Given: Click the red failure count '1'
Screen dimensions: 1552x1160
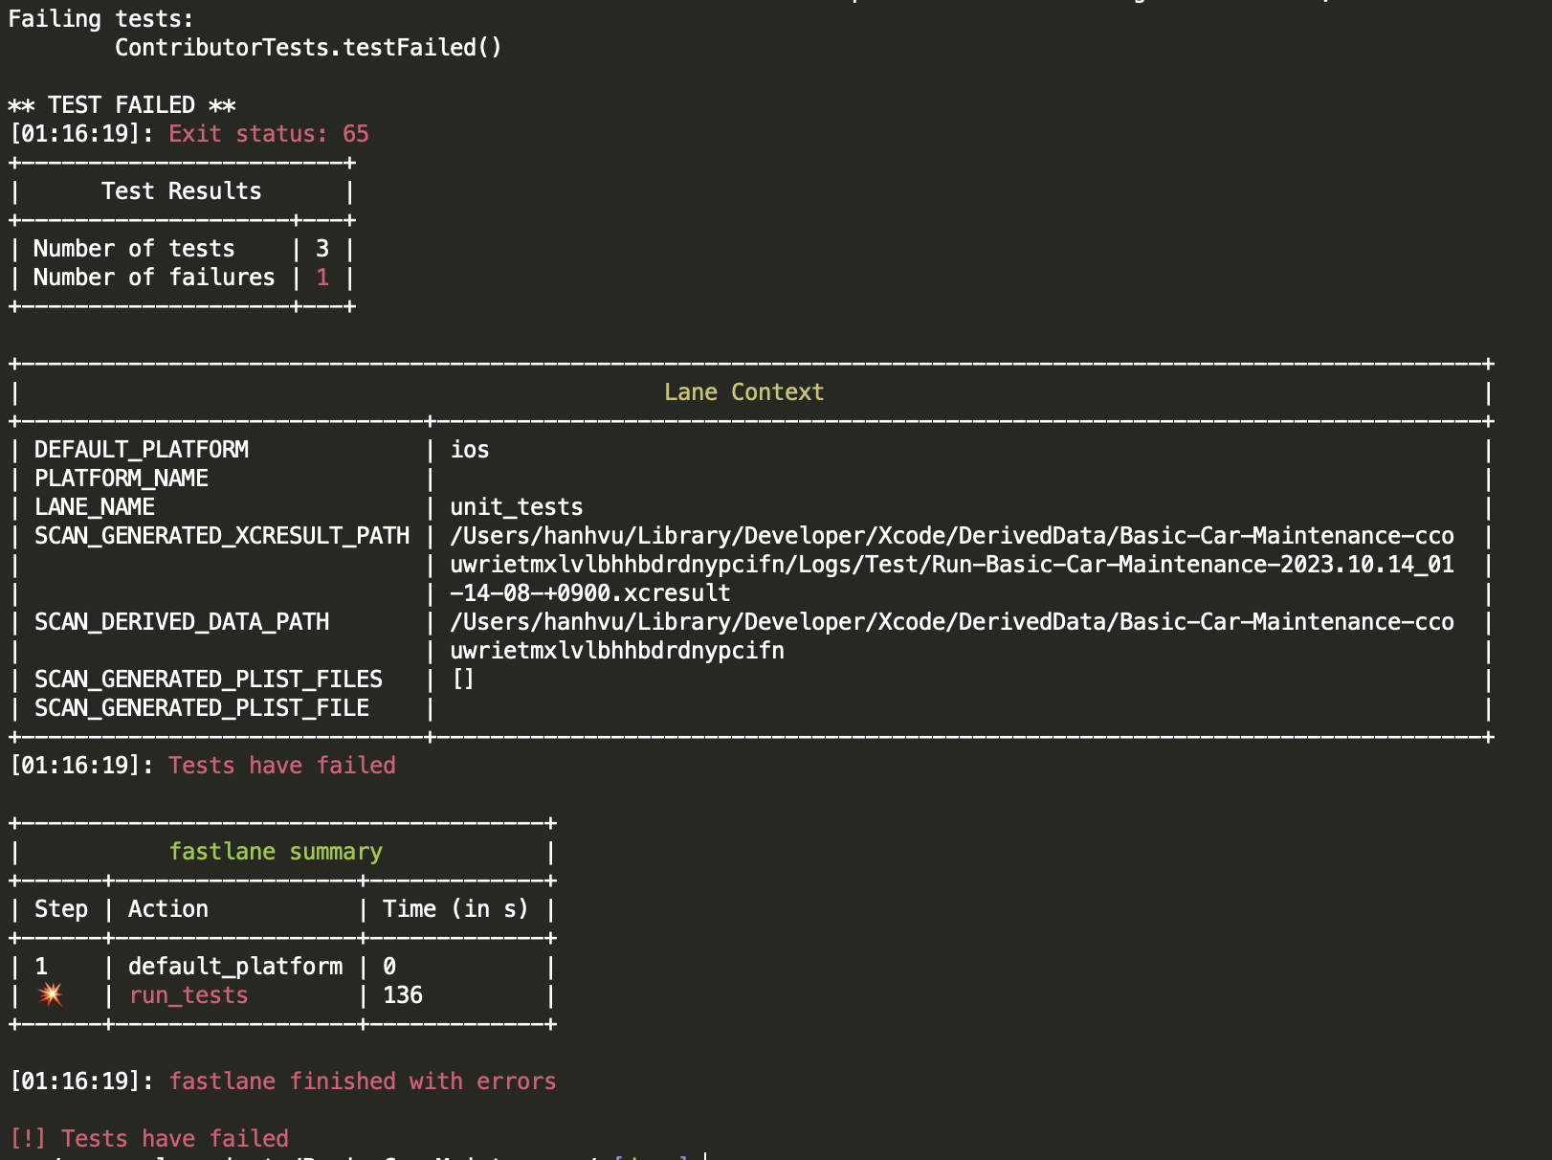Looking at the screenshot, I should (x=322, y=278).
